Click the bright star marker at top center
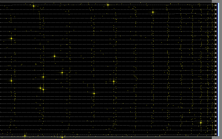This screenshot has width=222, height=139. tap(108, 5)
